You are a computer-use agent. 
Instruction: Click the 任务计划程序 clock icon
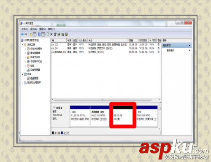[x=28, y=49]
